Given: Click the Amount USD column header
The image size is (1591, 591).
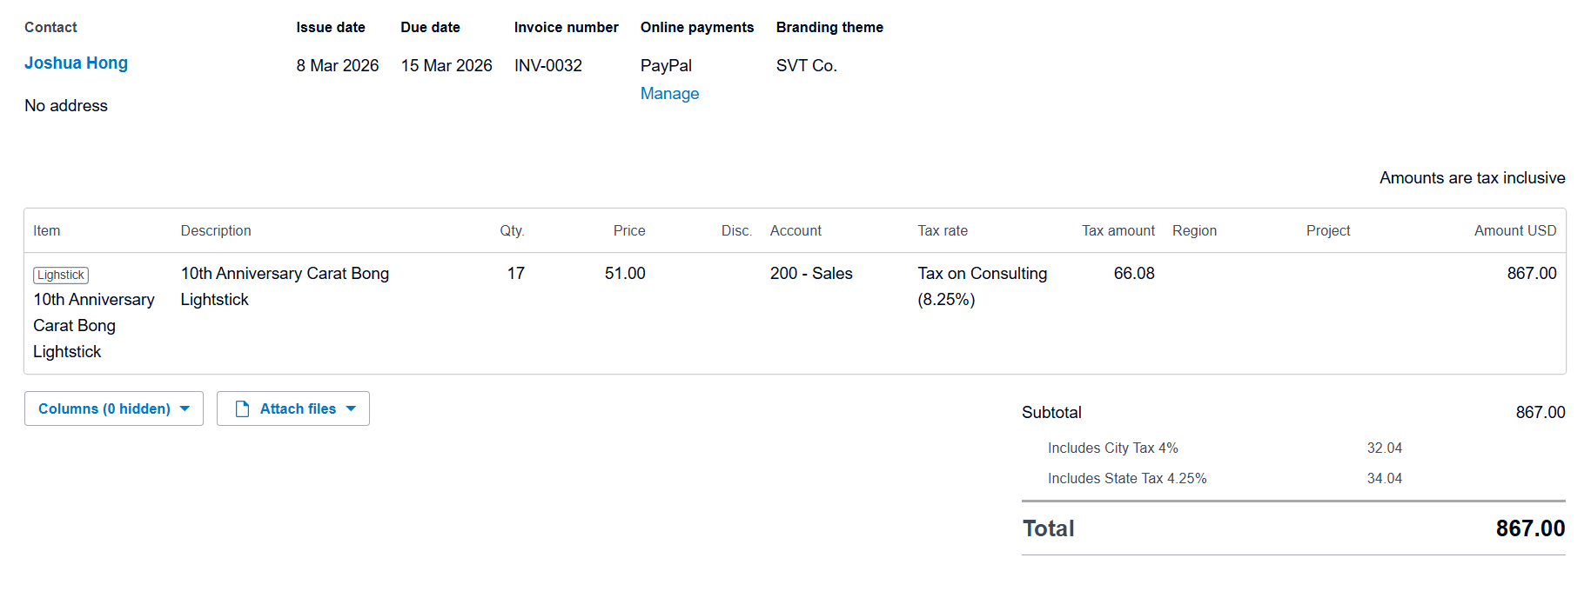Looking at the screenshot, I should [1514, 230].
